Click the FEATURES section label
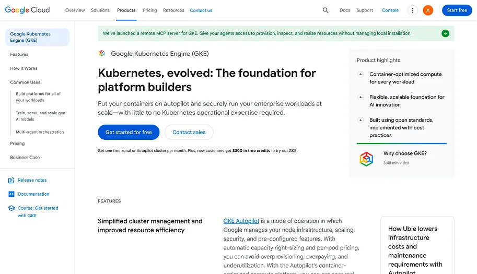This screenshot has width=477, height=274. coord(109,201)
